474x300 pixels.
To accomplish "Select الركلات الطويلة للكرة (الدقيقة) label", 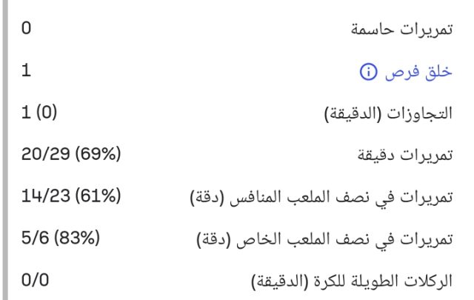I will pyautogui.click(x=356, y=283).
